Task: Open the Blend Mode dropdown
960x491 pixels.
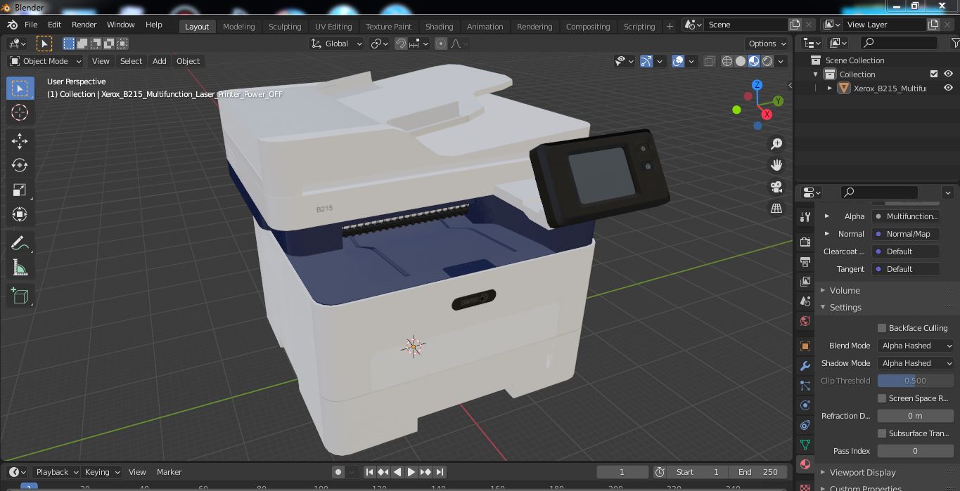Action: (x=916, y=346)
